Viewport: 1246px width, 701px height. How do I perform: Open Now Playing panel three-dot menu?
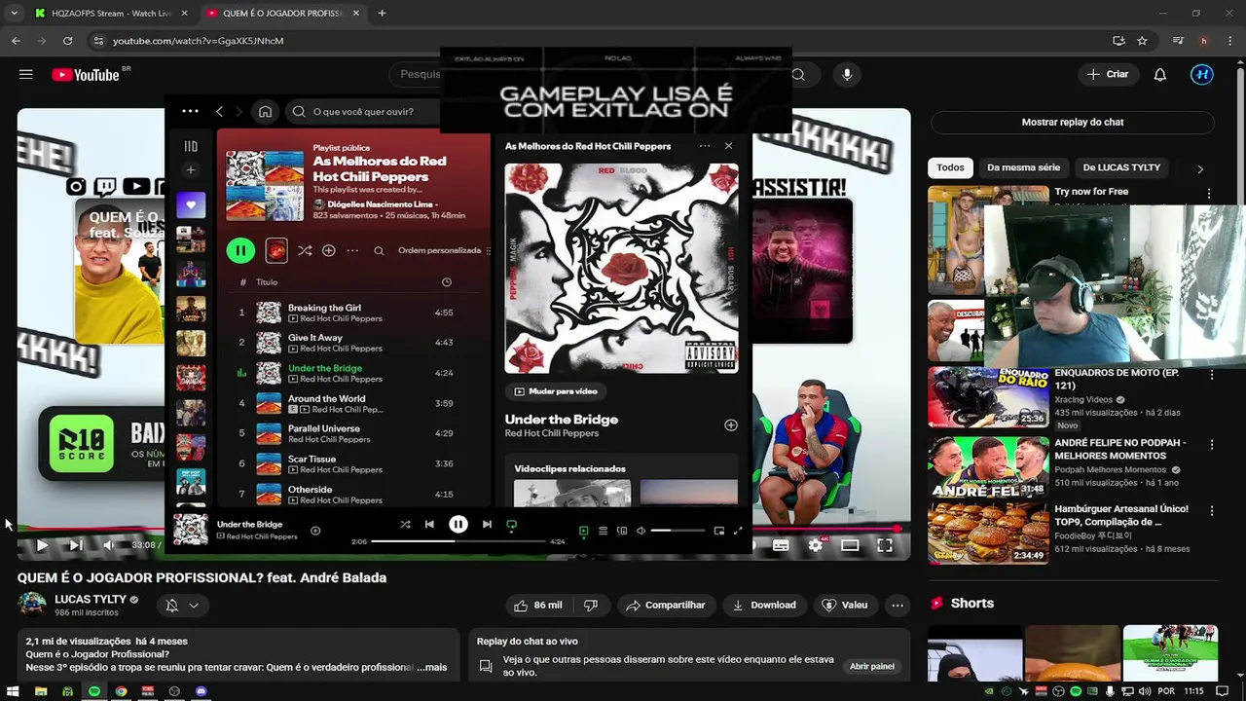pyautogui.click(x=705, y=146)
